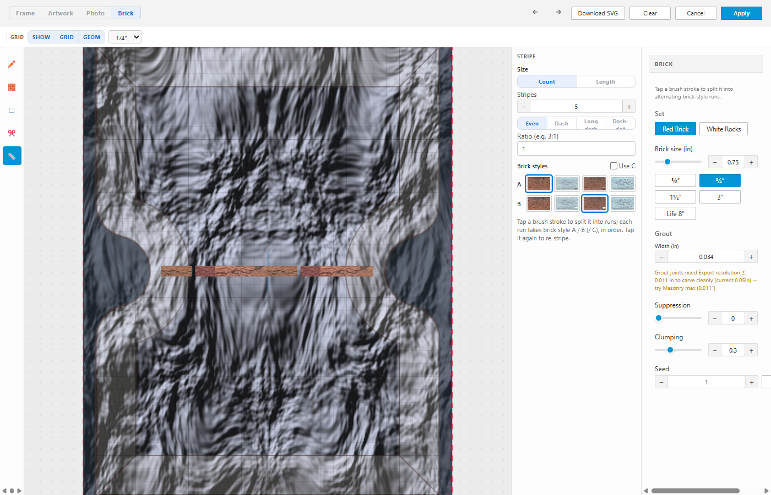771x495 pixels.
Task: Open the Brick tab
Action: click(x=126, y=13)
